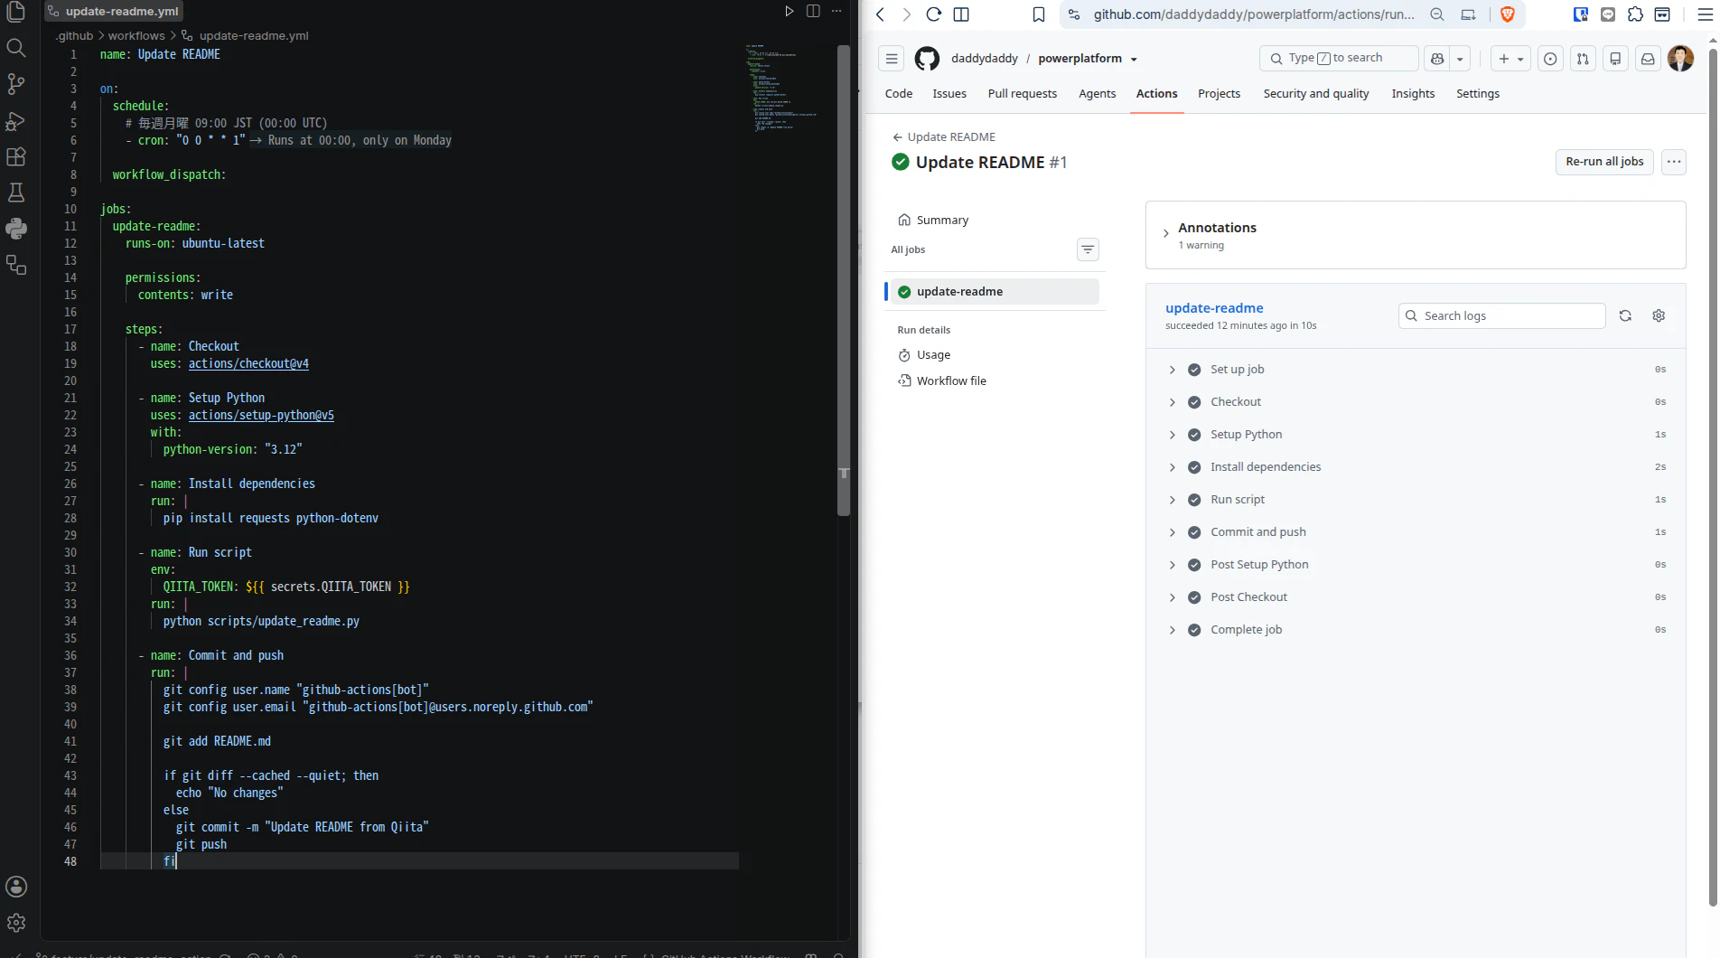Open the Testing flask view

click(16, 193)
